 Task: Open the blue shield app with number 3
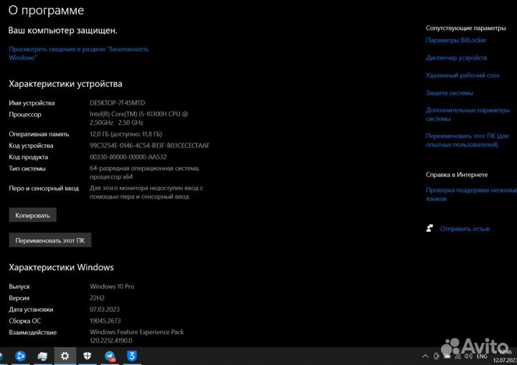click(x=132, y=356)
